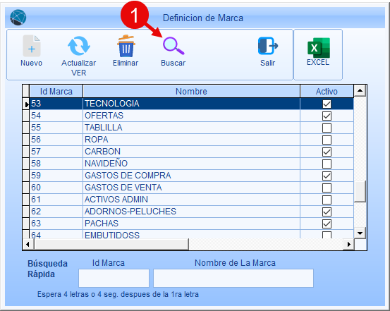Uncheck Activo for the OFERTAS row
Viewport: 390px width, 311px height.
point(327,116)
